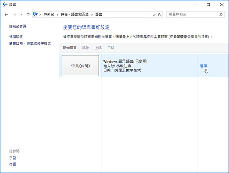Click the forward navigation arrow
Image resolution: width=229 pixels, height=173 pixels.
point(15,15)
